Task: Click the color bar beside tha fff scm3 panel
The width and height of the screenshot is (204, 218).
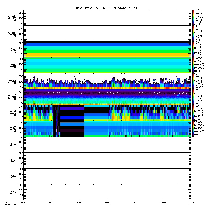Action: coord(193,34)
